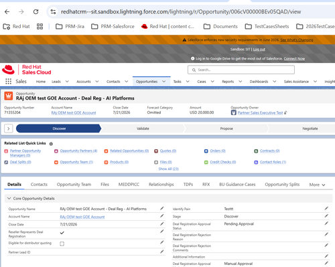Expand the Cases navigation dropdown arrow

(x=212, y=82)
